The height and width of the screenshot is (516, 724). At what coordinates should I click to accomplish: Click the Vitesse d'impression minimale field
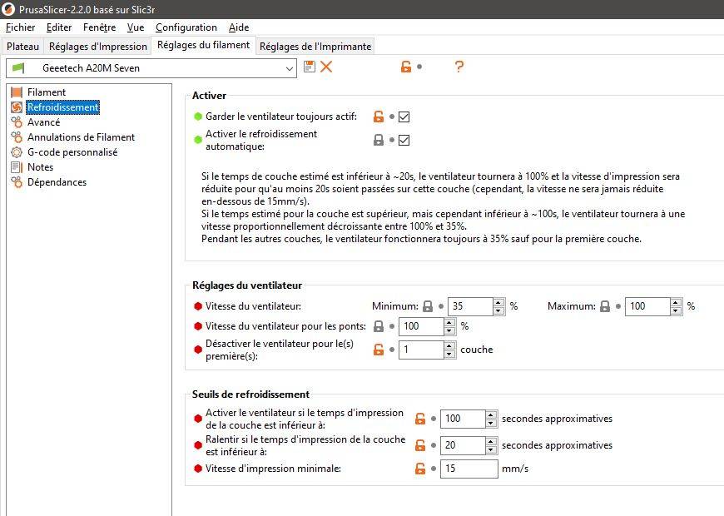click(x=469, y=469)
